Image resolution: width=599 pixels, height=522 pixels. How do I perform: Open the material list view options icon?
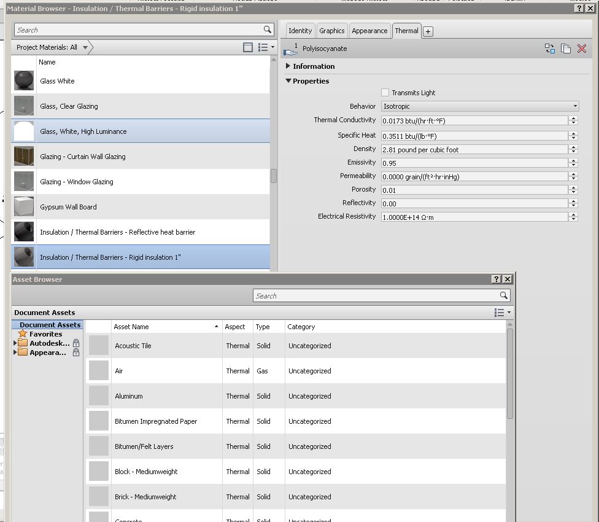266,47
